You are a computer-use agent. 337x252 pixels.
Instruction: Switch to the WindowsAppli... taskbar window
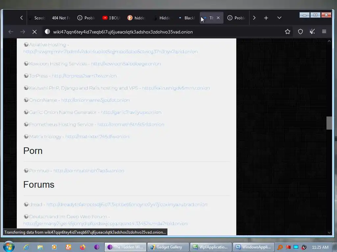(x=253, y=247)
